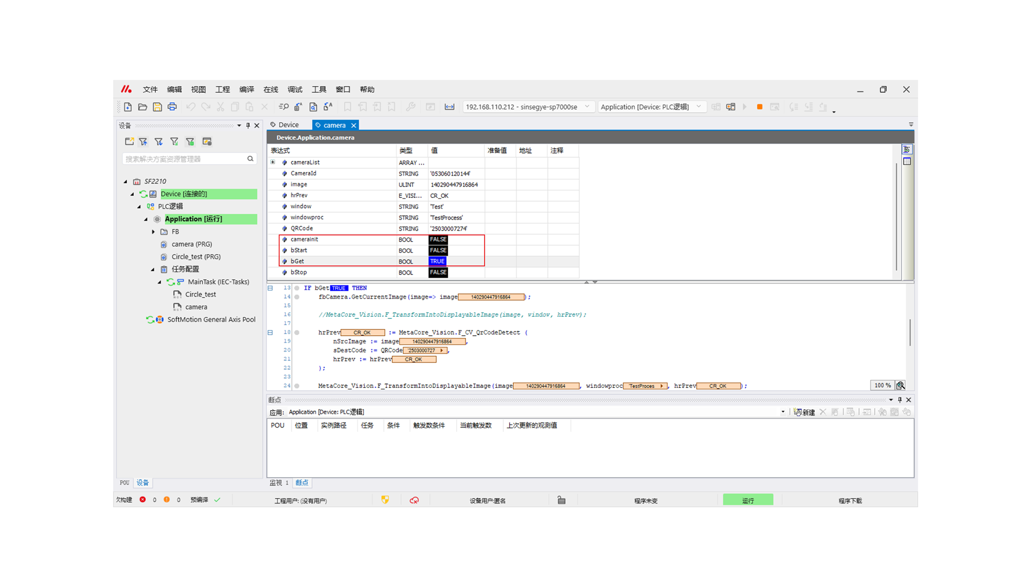This screenshot has width=1014, height=570.
Task: Click the print toolbar icon
Action: click(x=172, y=107)
